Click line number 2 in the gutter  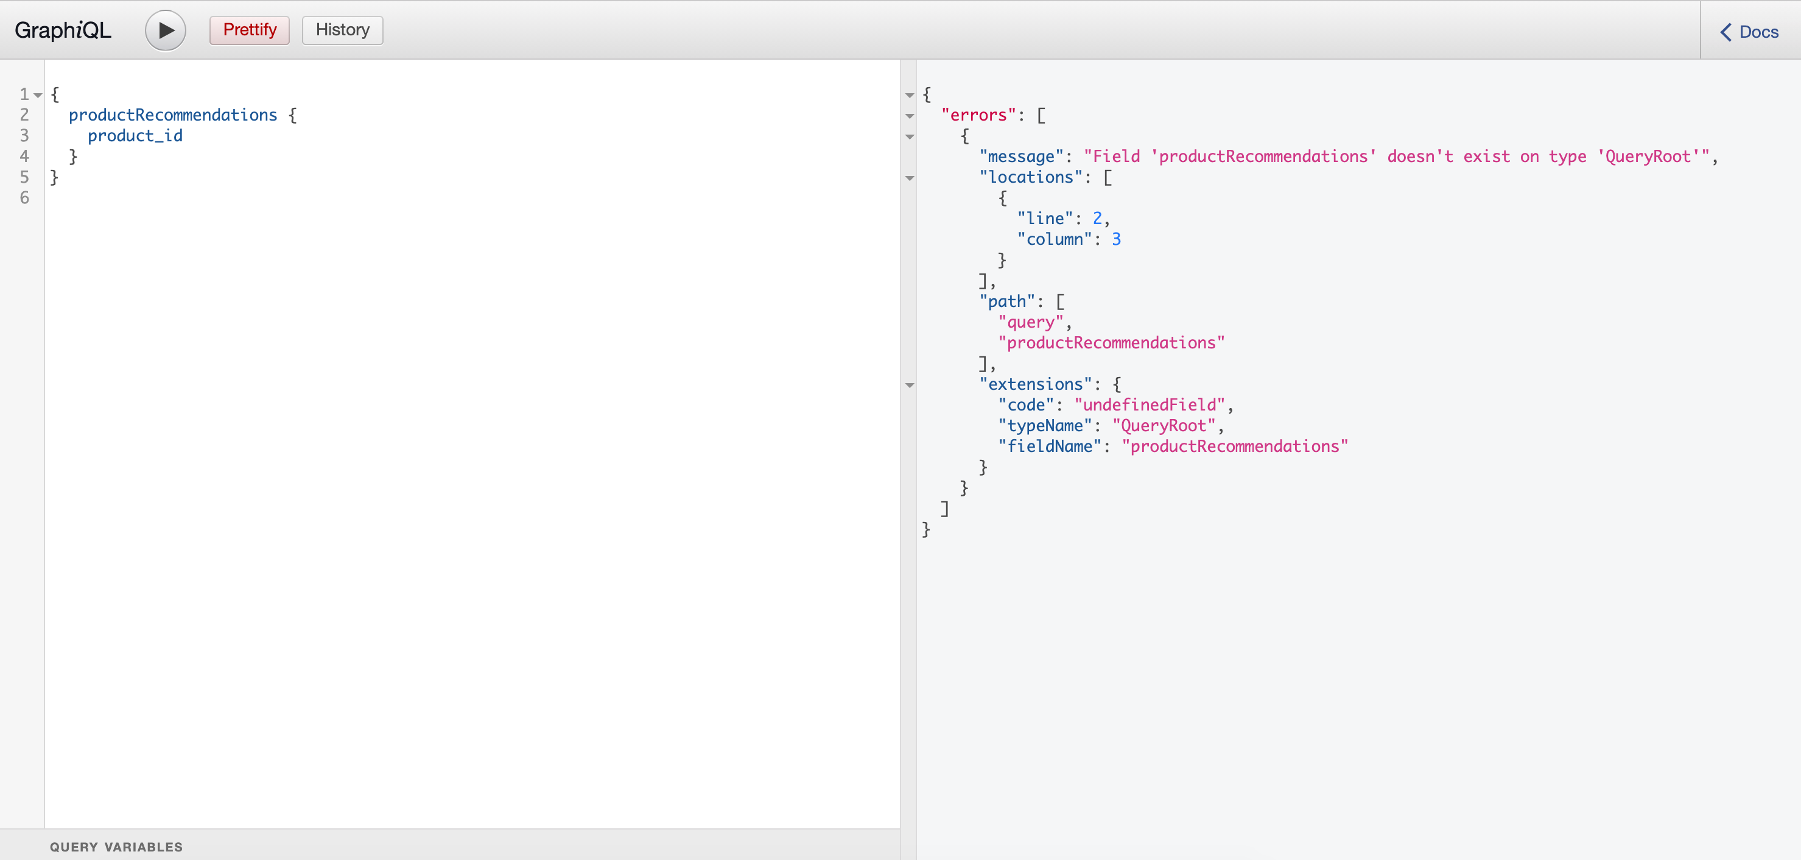pos(24,115)
